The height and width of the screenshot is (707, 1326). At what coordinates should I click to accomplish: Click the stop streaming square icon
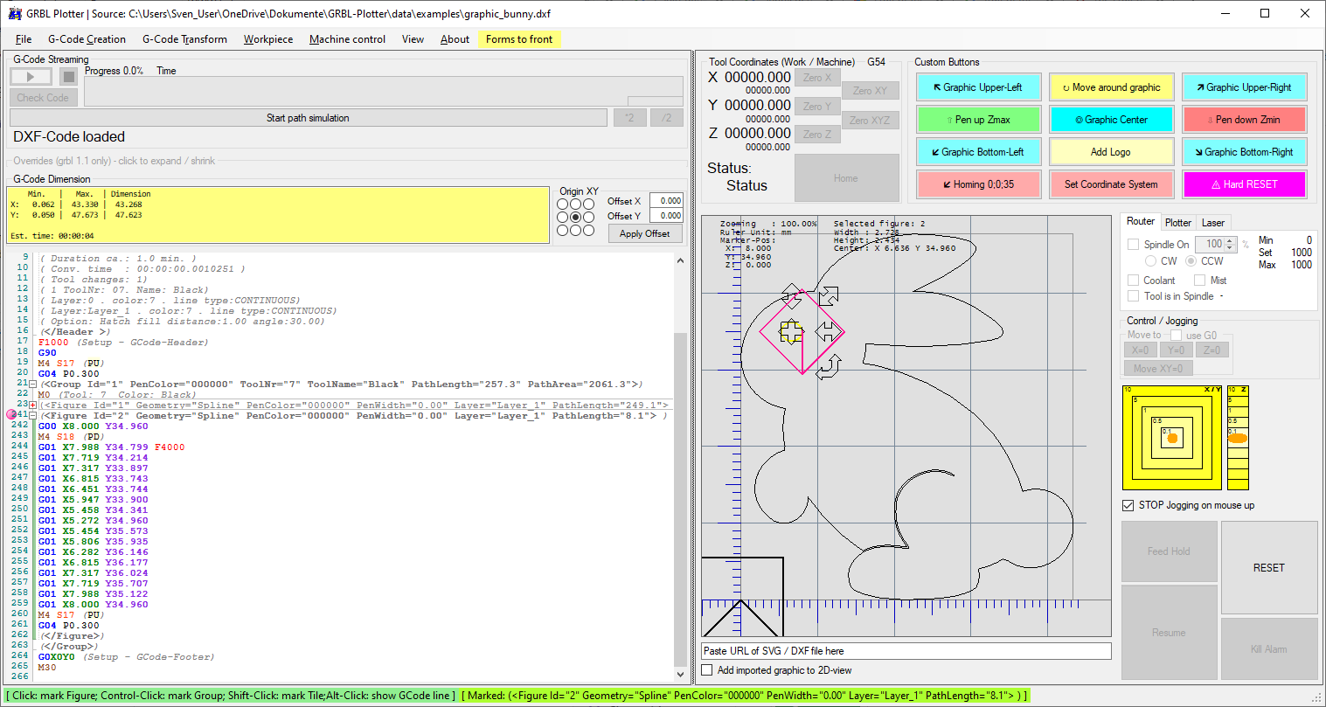69,77
